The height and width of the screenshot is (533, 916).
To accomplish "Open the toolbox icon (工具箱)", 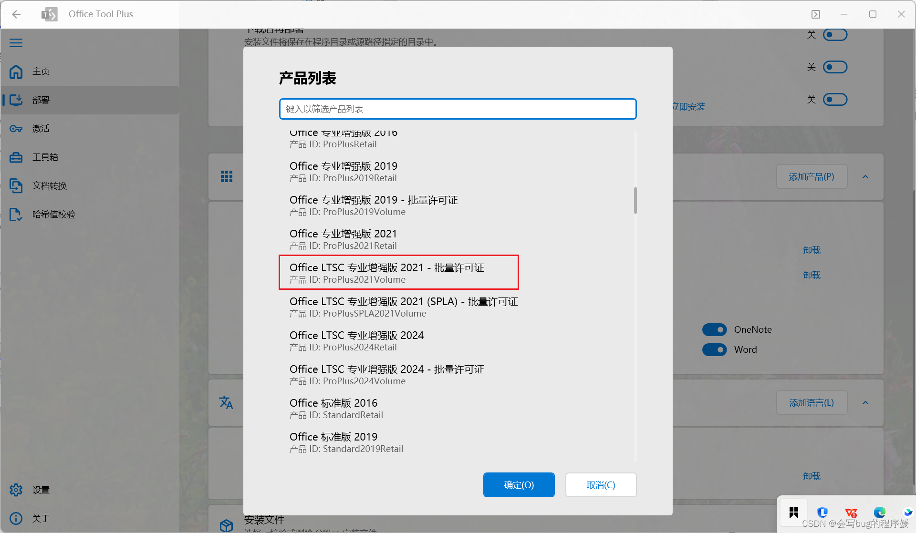I will click(16, 157).
